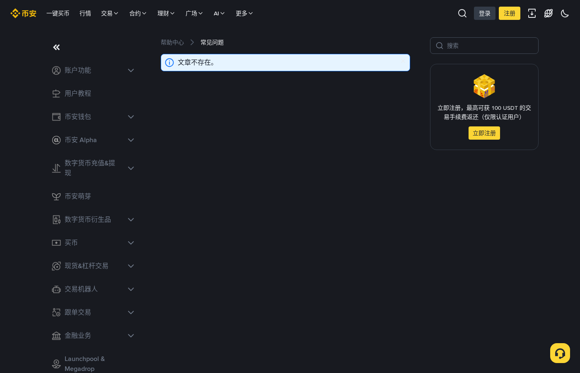
Task: Click the 币安萌芽 sprout icon
Action: coord(56,196)
